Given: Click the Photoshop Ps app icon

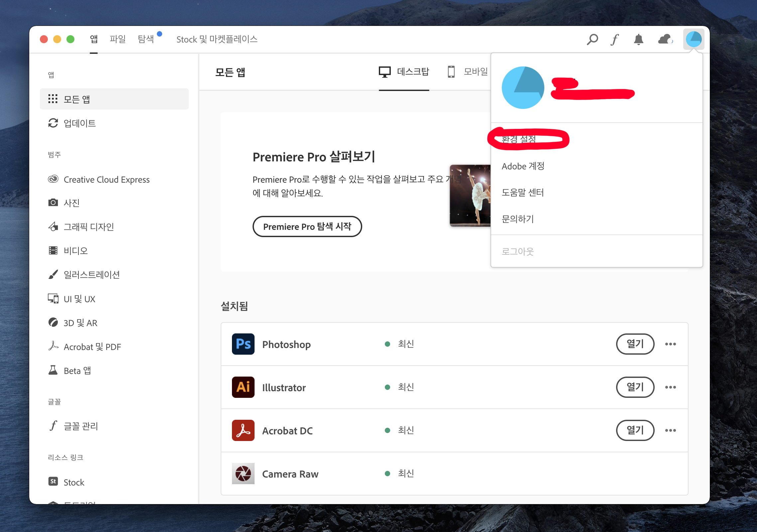Looking at the screenshot, I should pos(243,344).
